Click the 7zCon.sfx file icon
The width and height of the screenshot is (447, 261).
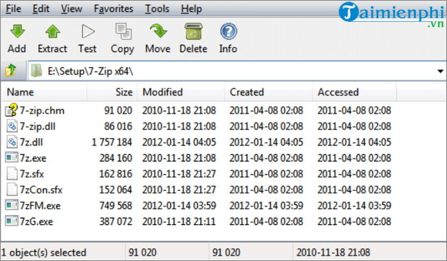pos(11,190)
